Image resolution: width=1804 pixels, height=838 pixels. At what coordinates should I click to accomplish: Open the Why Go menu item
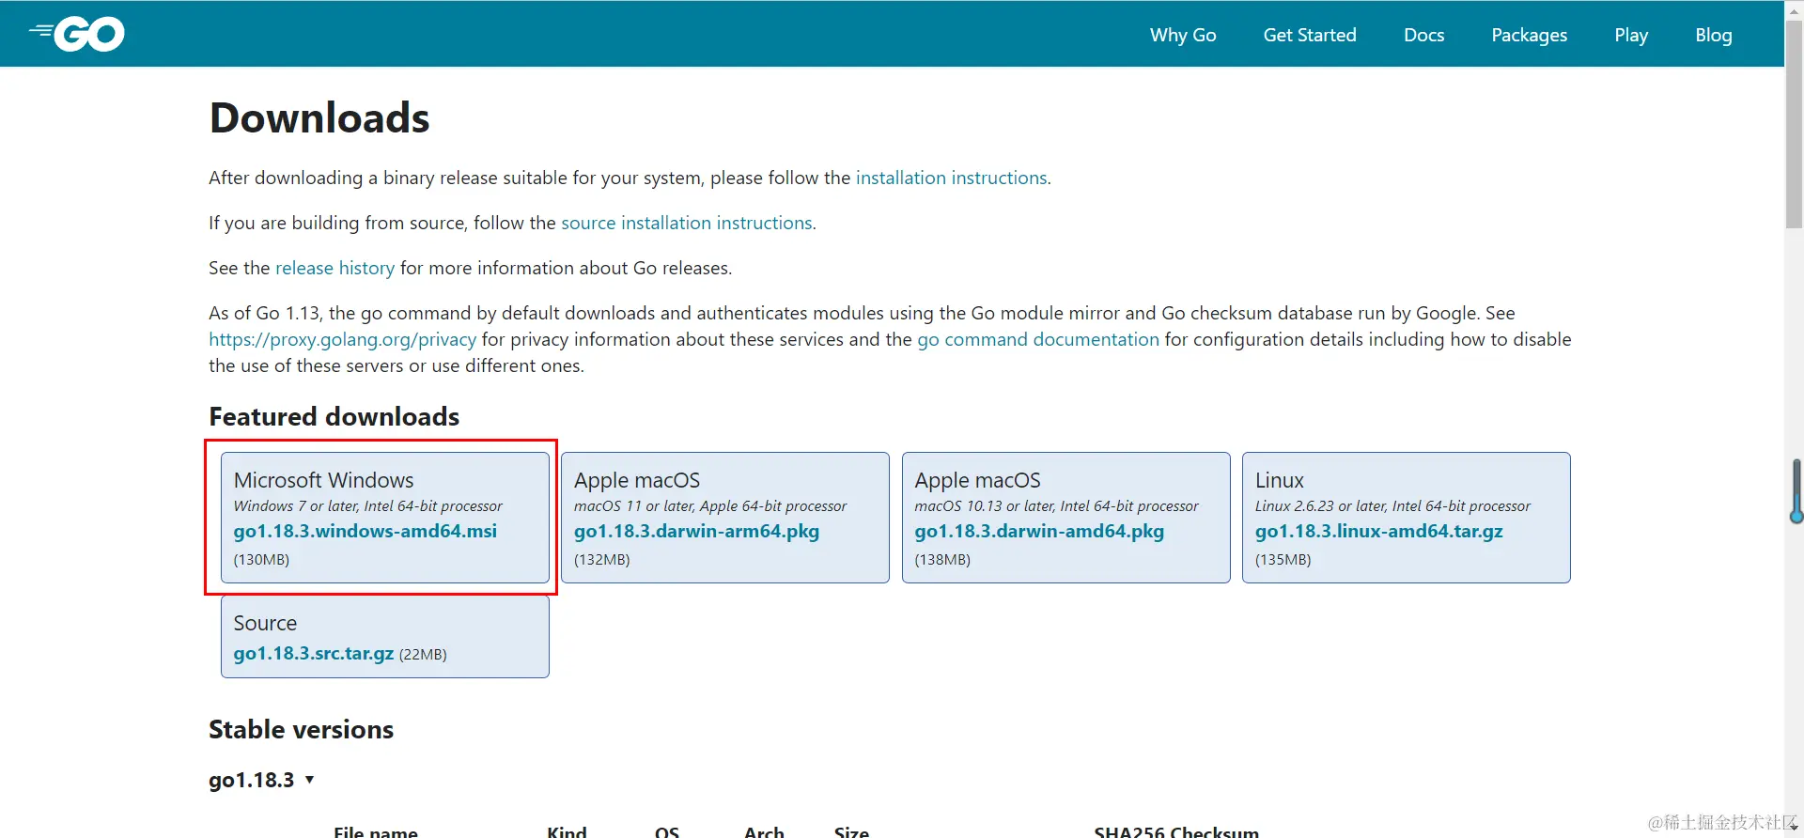coord(1183,35)
